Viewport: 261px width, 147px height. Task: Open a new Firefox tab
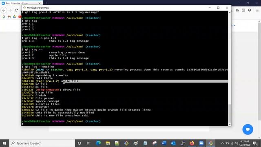(x=46, y=3)
